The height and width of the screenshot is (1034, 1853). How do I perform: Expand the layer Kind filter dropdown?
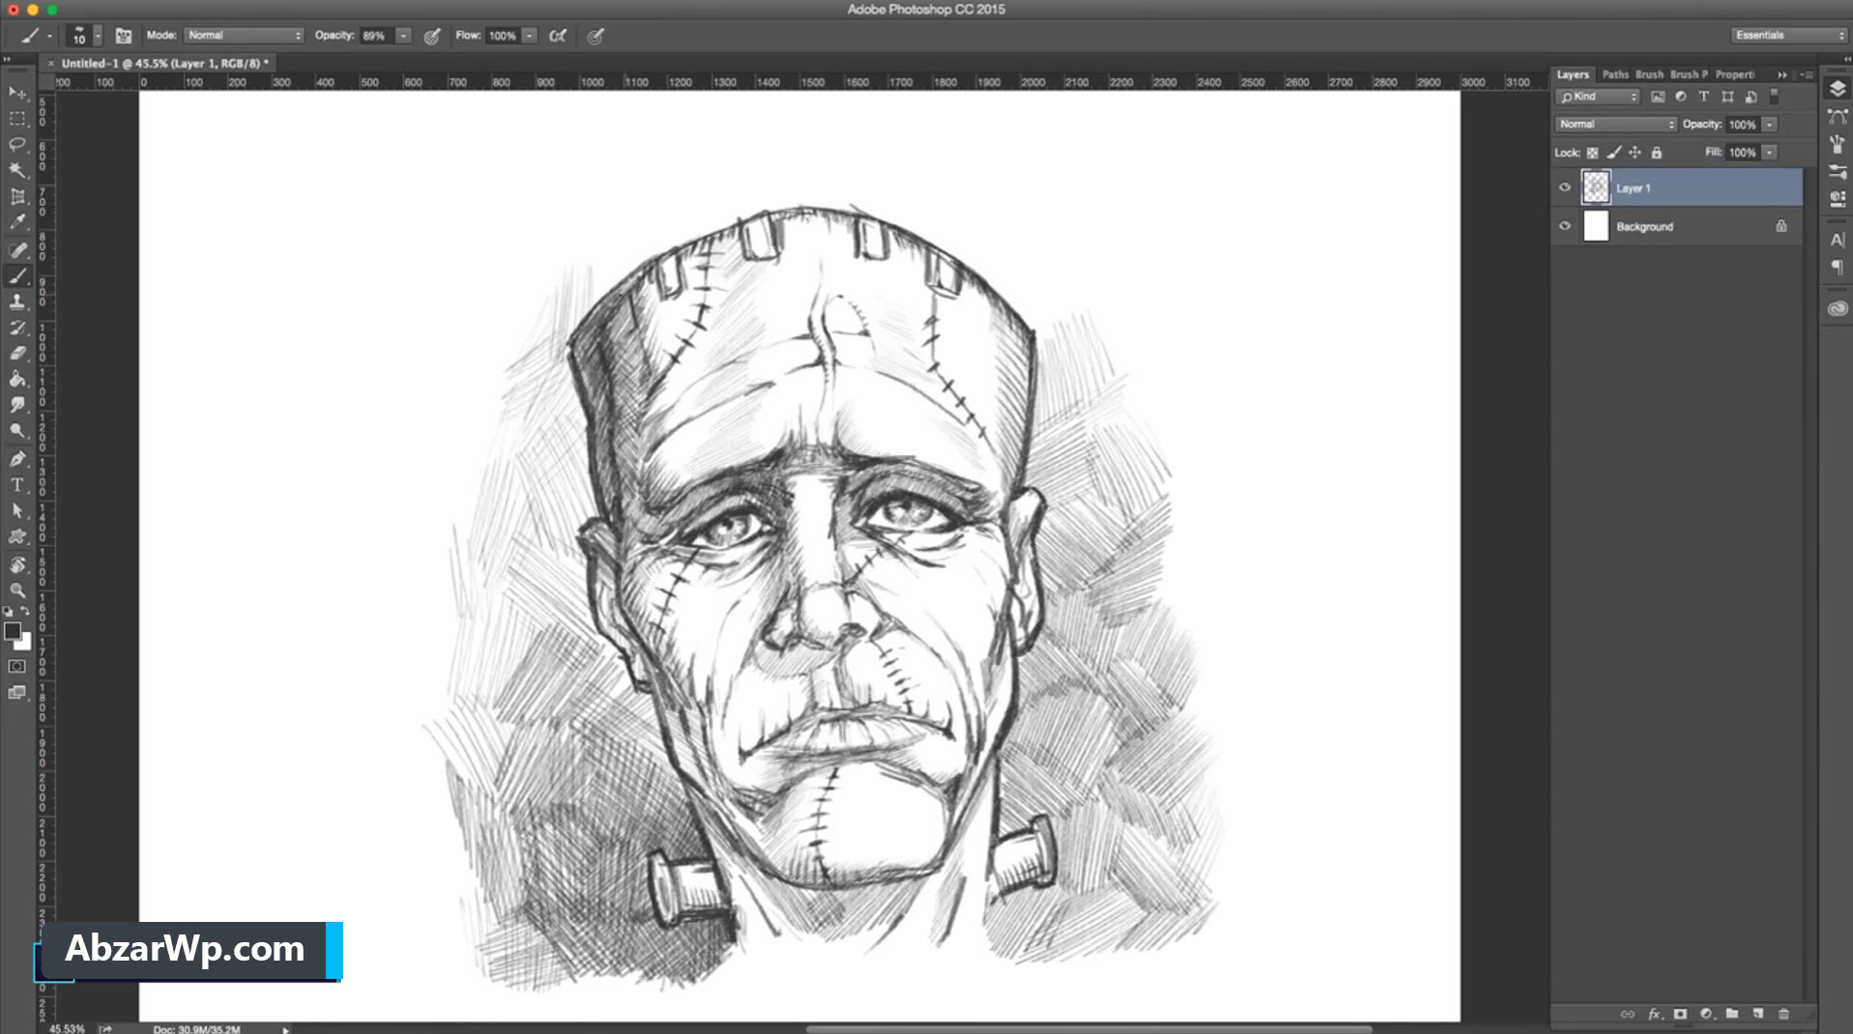pyautogui.click(x=1598, y=97)
